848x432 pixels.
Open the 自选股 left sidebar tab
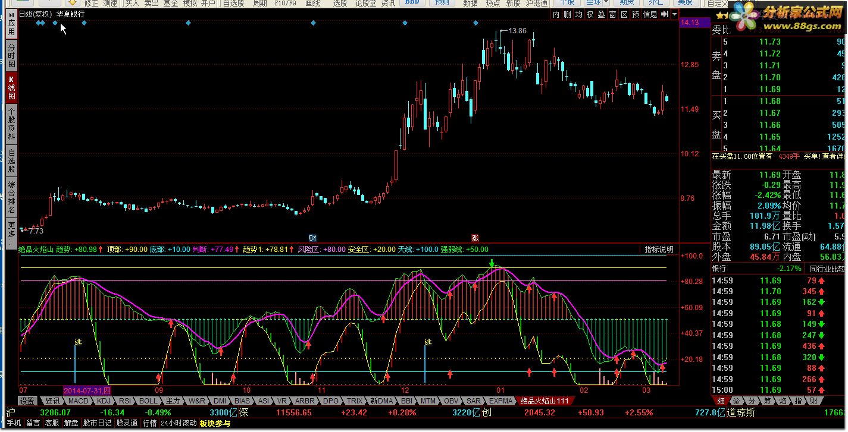(11, 160)
